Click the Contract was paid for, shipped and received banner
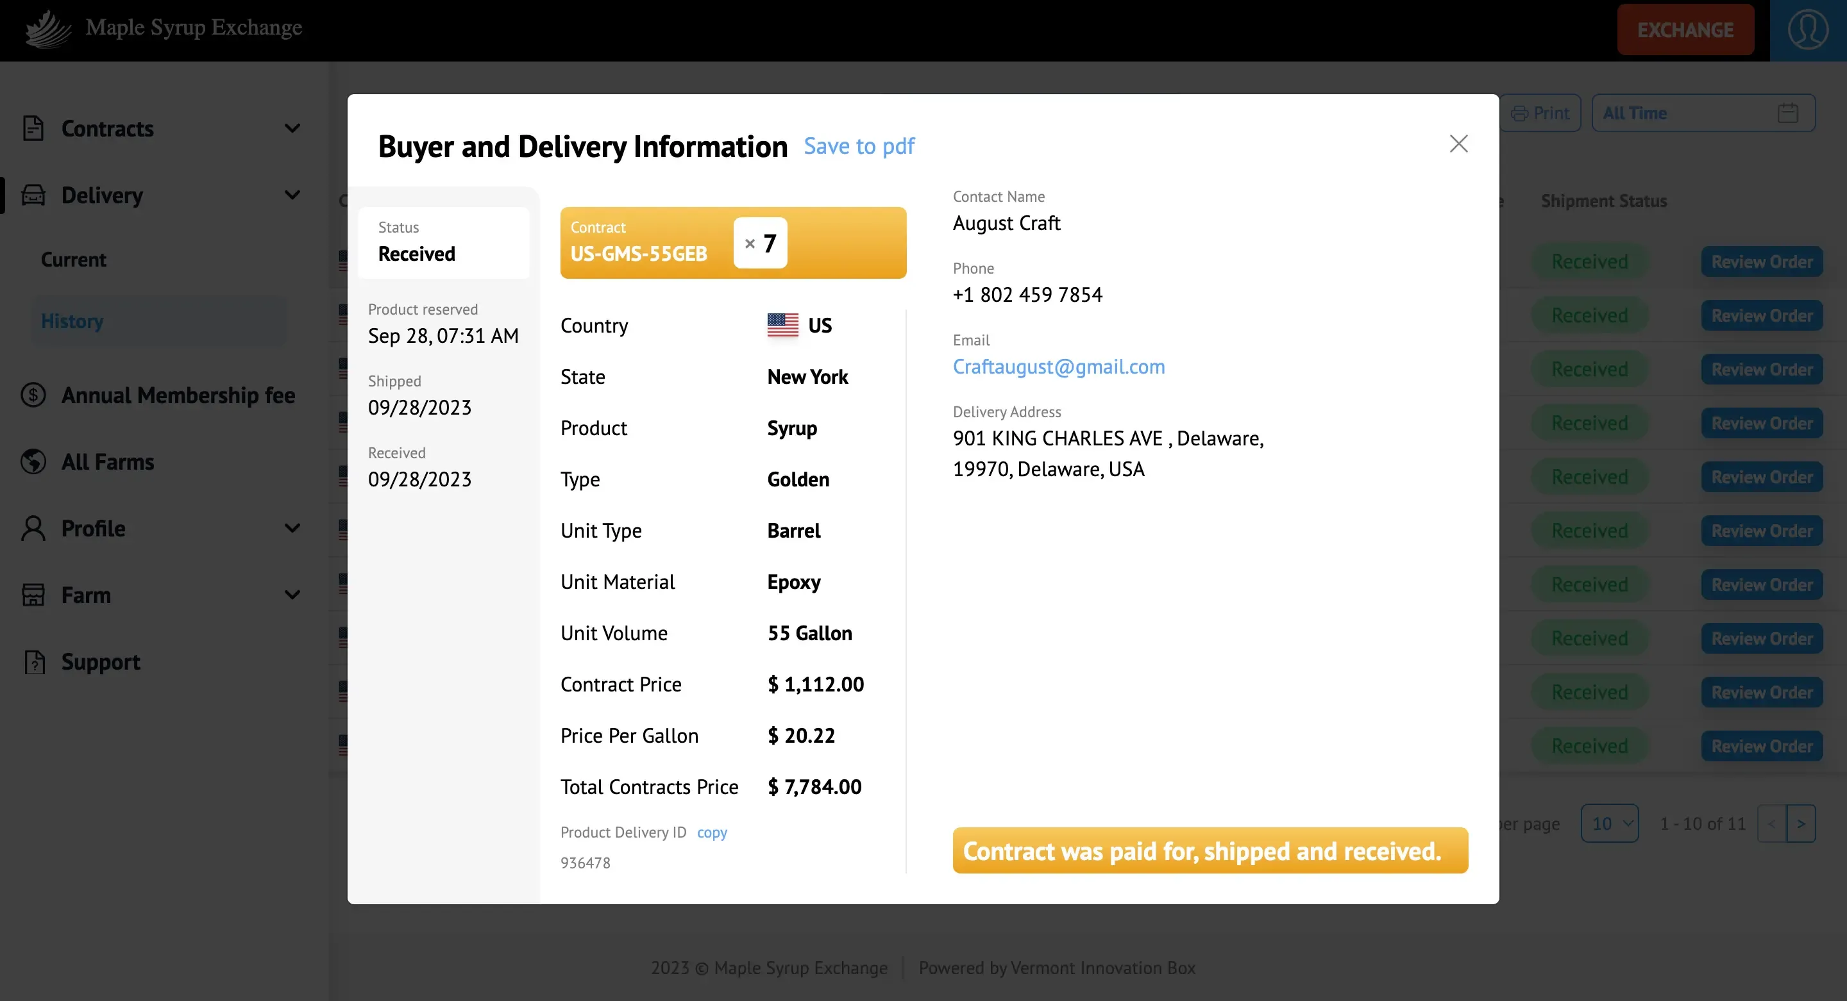Screen dimensions: 1847x1001 [1210, 850]
